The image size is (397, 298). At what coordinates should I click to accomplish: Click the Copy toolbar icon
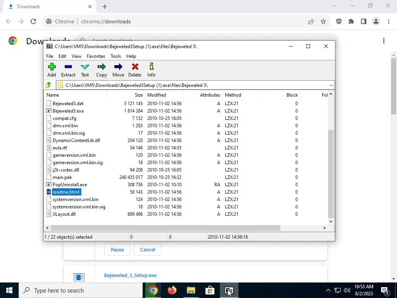[102, 67]
